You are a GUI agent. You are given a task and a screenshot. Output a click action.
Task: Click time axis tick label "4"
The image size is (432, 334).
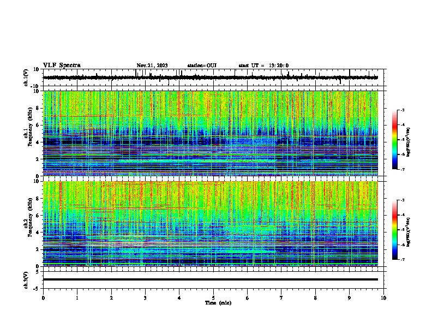(179, 298)
